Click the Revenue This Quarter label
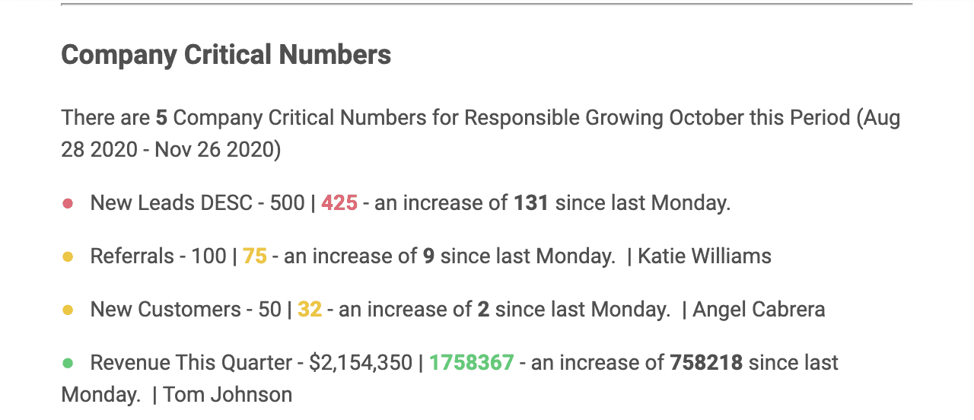This screenshot has width=974, height=420. tap(192, 363)
